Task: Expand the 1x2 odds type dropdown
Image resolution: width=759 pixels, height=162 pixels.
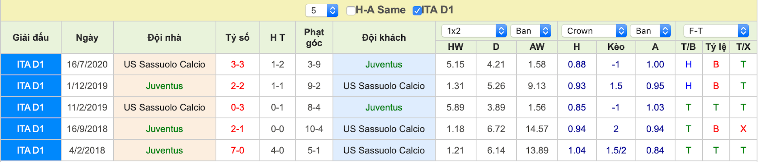Action: [474, 31]
